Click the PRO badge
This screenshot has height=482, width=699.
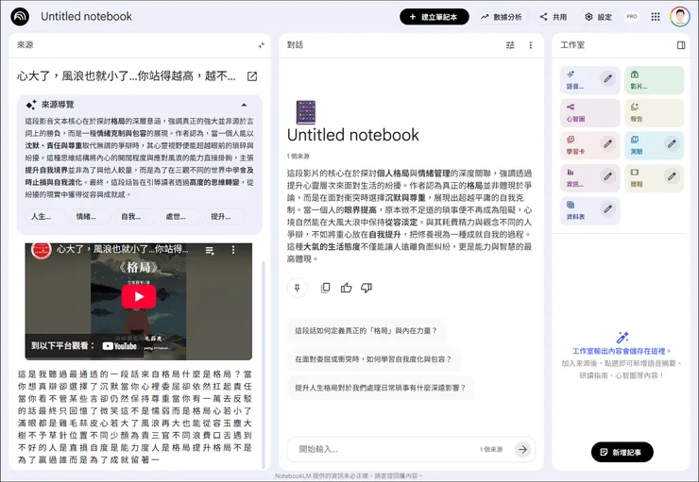coord(632,16)
